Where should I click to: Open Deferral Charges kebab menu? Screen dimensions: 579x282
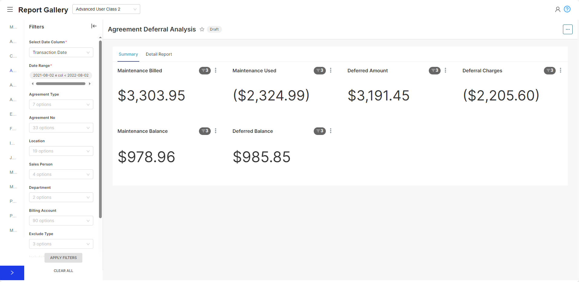click(561, 70)
